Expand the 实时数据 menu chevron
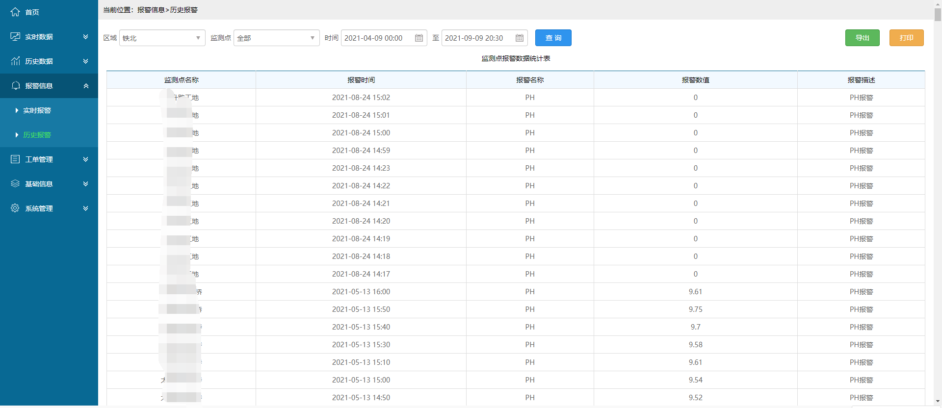 [86, 37]
